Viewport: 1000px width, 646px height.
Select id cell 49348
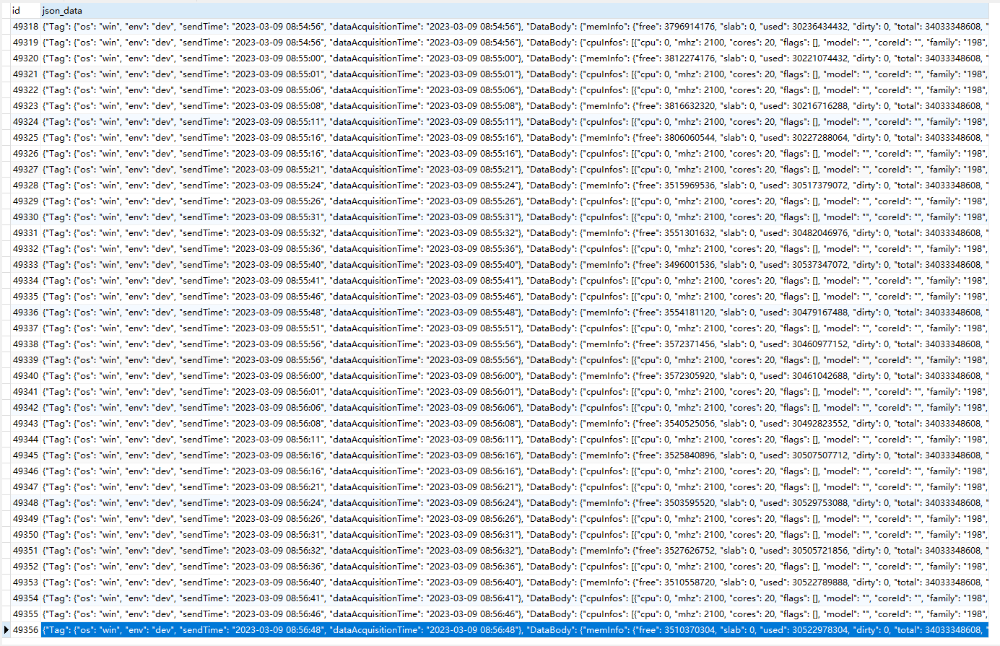pos(25,503)
